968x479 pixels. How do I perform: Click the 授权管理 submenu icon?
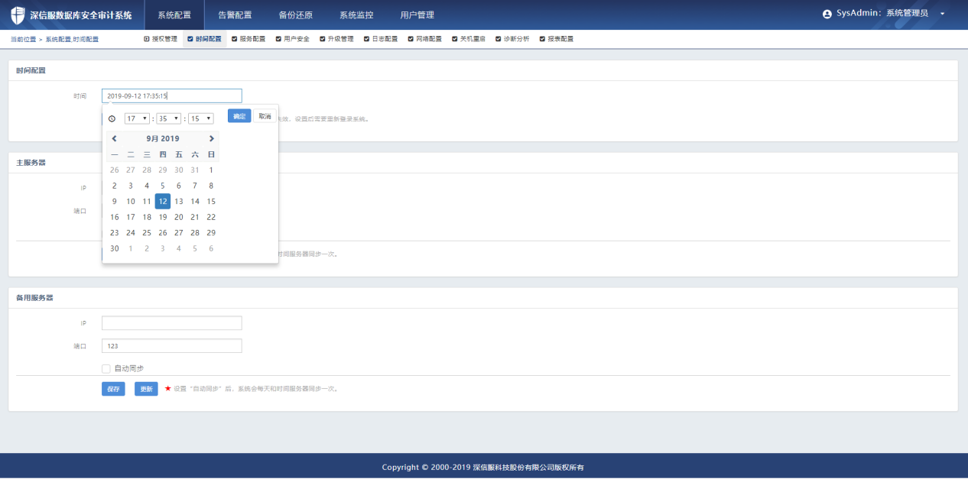pyautogui.click(x=147, y=39)
